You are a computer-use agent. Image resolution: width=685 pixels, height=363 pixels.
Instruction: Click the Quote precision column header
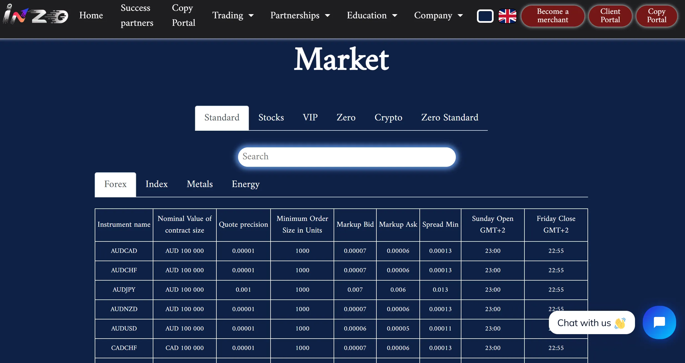(x=243, y=225)
